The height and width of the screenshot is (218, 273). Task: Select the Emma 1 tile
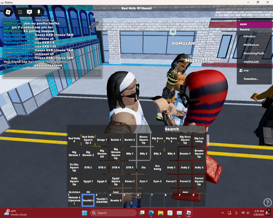coord(129,181)
